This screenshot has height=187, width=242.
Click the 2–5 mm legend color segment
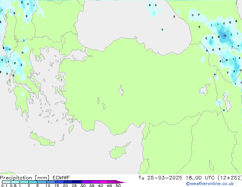(33, 182)
